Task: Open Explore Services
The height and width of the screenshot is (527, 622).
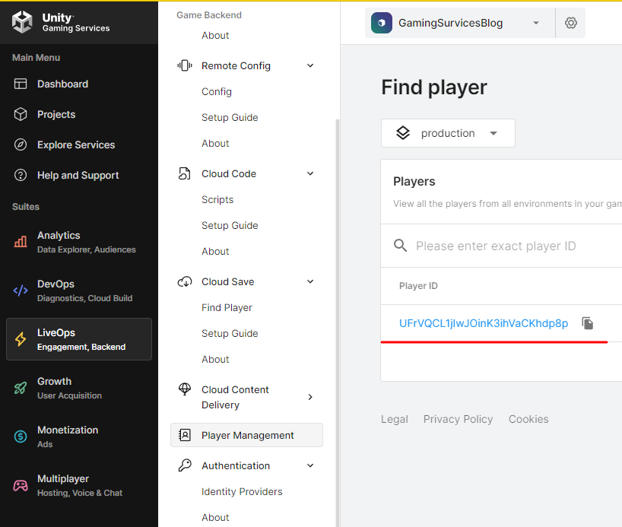Action: point(76,144)
